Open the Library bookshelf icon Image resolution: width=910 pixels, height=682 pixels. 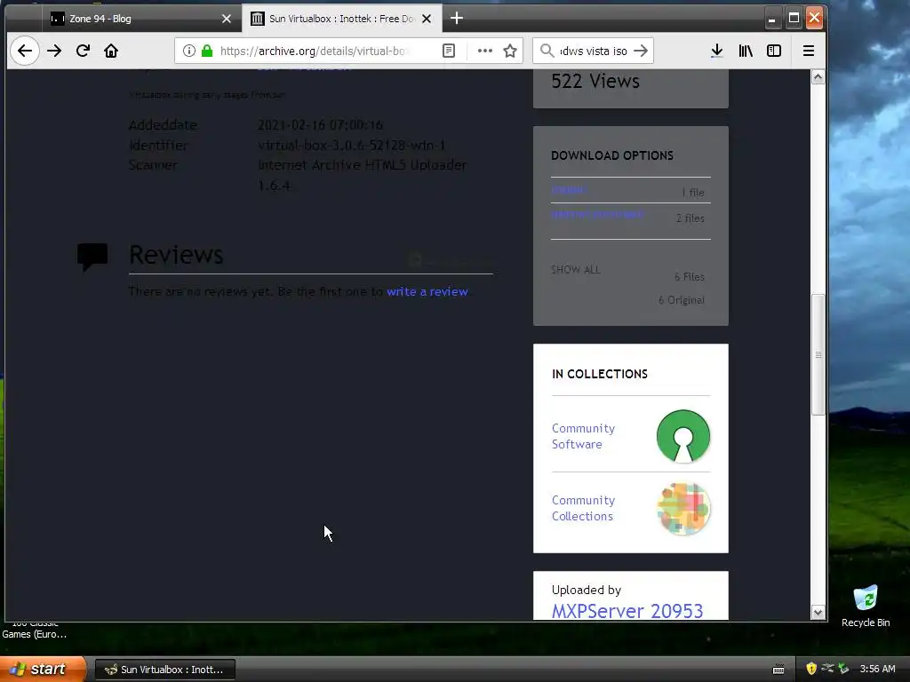pyautogui.click(x=746, y=51)
